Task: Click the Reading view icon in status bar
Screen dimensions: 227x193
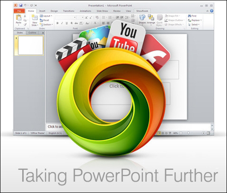Action: (x=166, y=133)
